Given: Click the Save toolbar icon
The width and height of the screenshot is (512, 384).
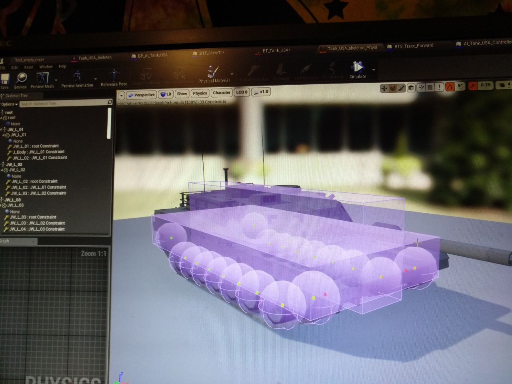Looking at the screenshot, I should tap(5, 80).
